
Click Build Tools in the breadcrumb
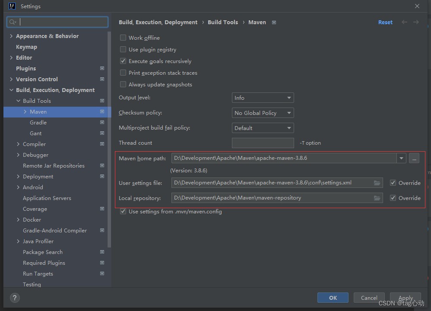pos(223,22)
